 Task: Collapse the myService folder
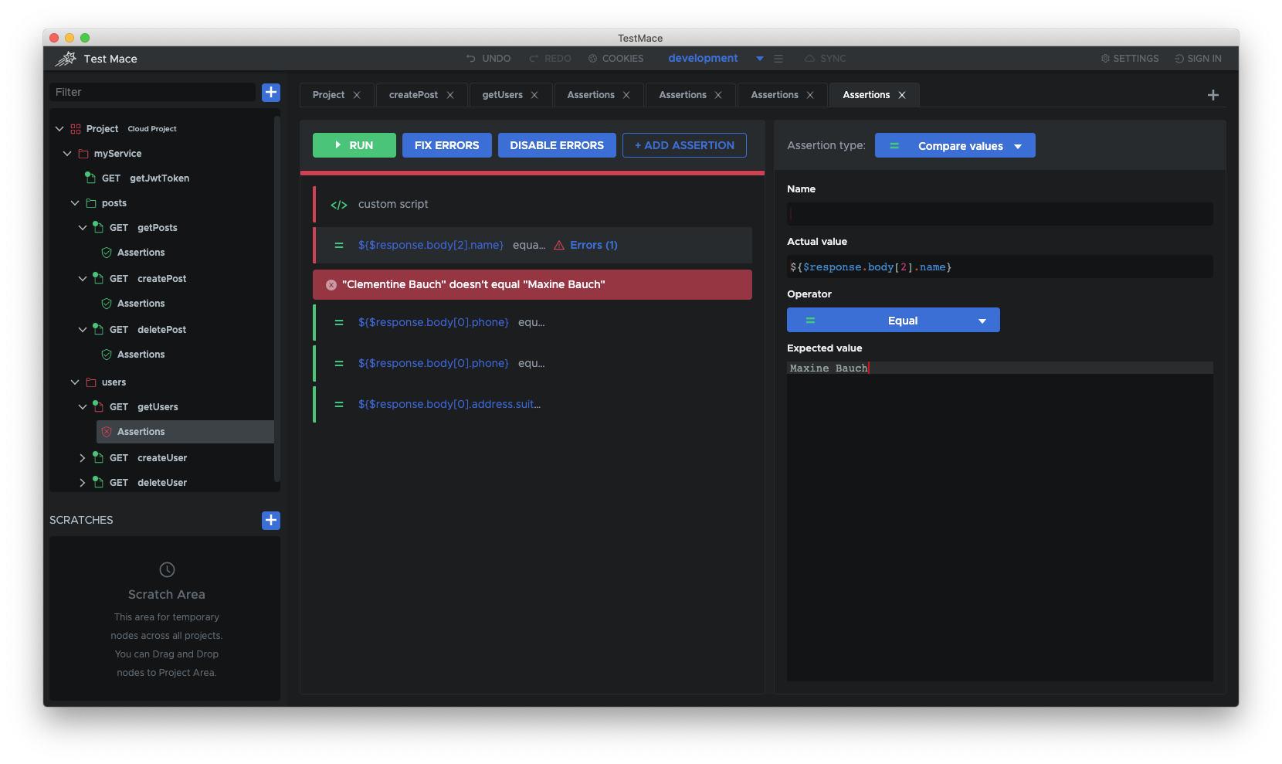(x=67, y=154)
